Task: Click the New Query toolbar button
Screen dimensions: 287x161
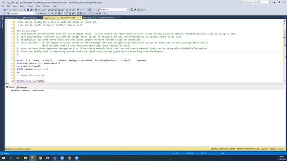Action: coord(41,10)
